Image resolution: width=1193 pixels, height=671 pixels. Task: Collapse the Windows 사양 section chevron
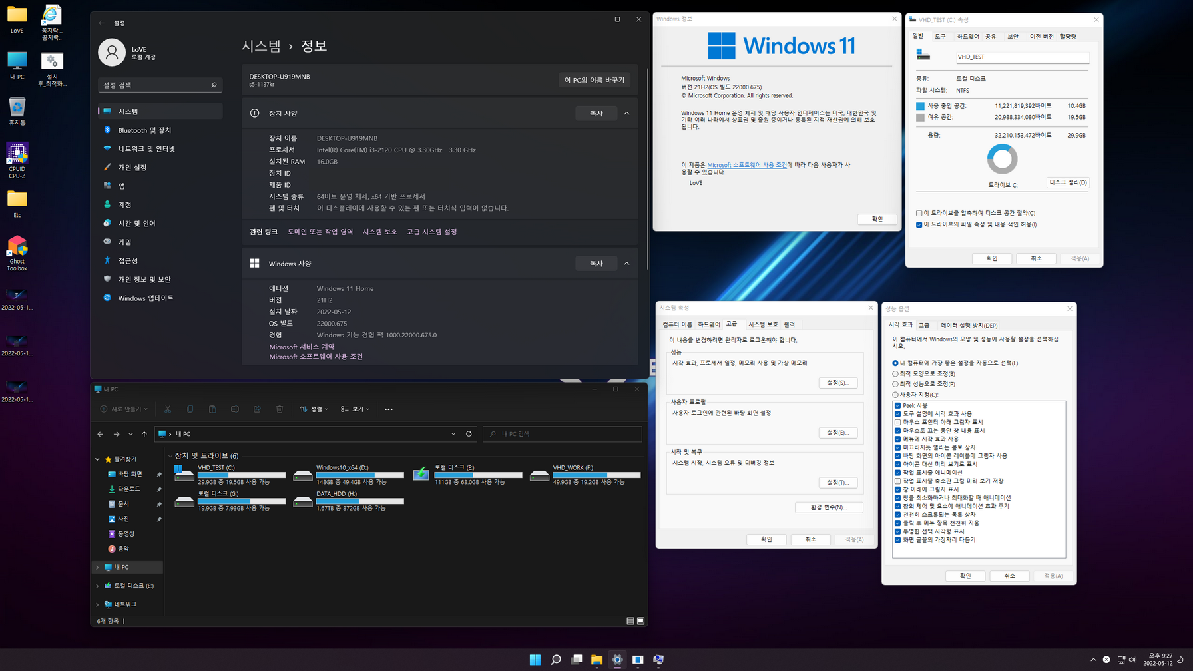click(x=627, y=264)
